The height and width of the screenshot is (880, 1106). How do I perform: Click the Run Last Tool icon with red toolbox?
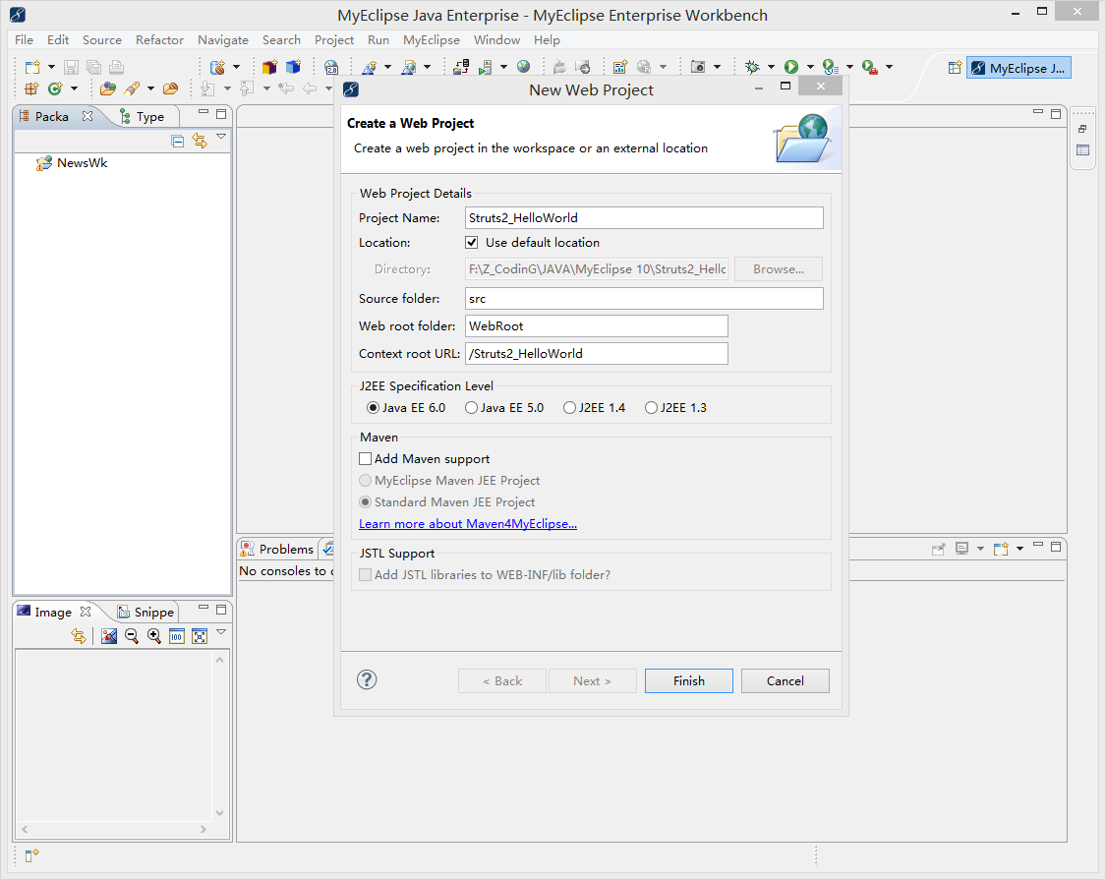(x=870, y=67)
